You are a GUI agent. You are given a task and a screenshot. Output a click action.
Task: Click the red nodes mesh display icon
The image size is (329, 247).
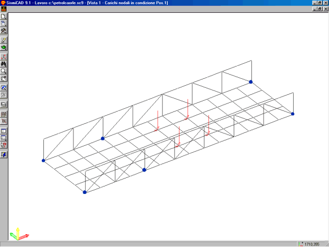tap(4, 121)
